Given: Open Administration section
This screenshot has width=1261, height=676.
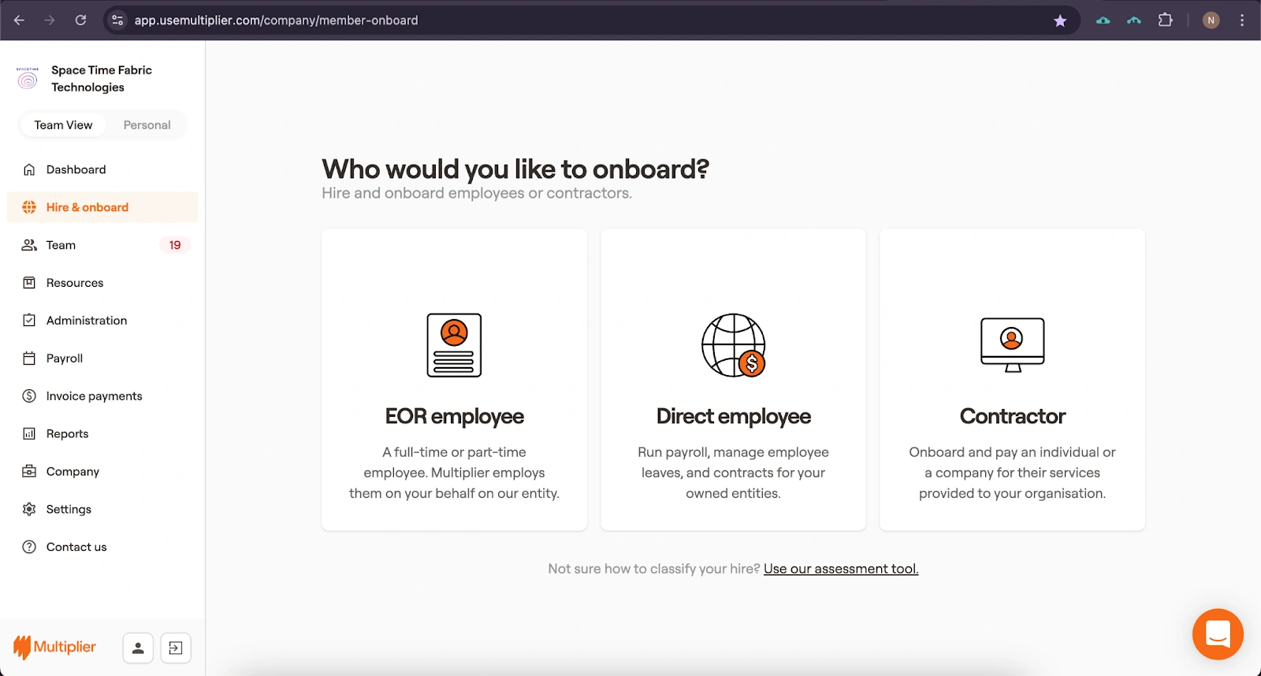Looking at the screenshot, I should (x=102, y=321).
